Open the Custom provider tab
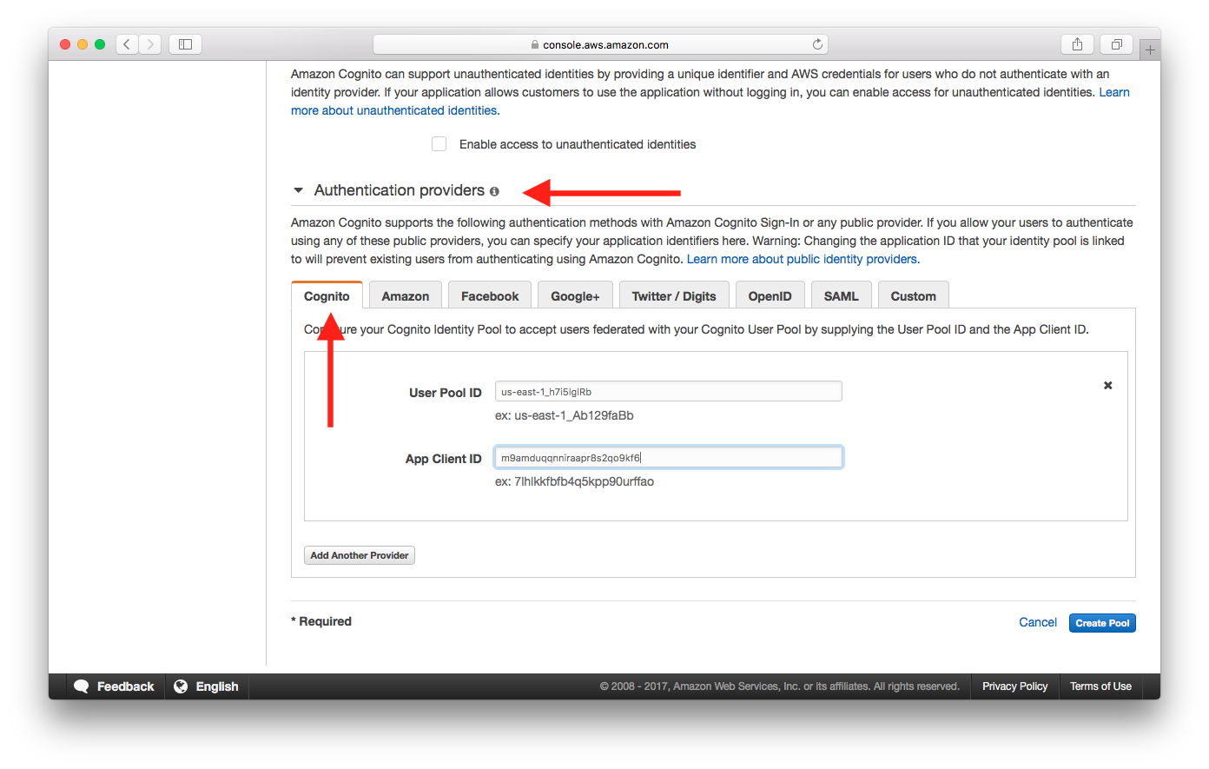This screenshot has width=1209, height=769. [914, 295]
